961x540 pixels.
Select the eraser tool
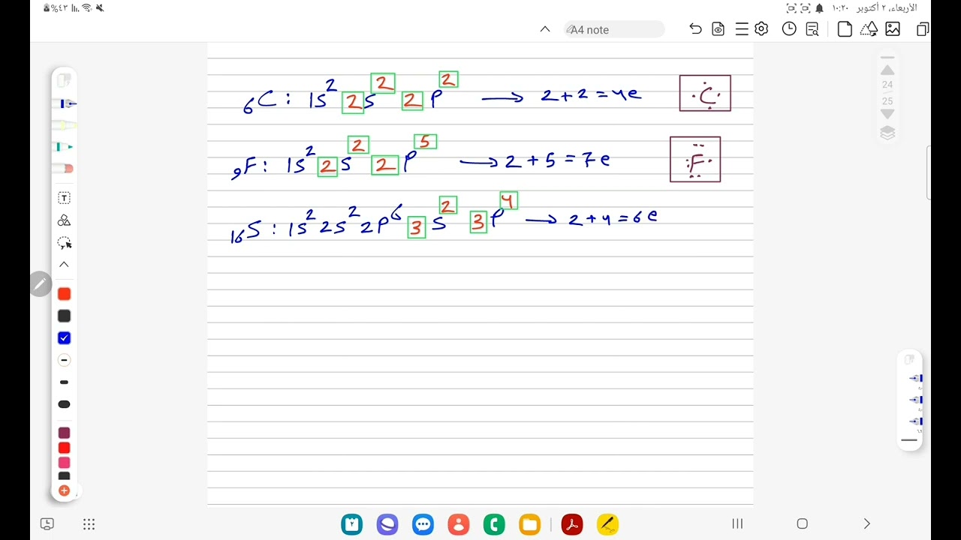(65, 169)
